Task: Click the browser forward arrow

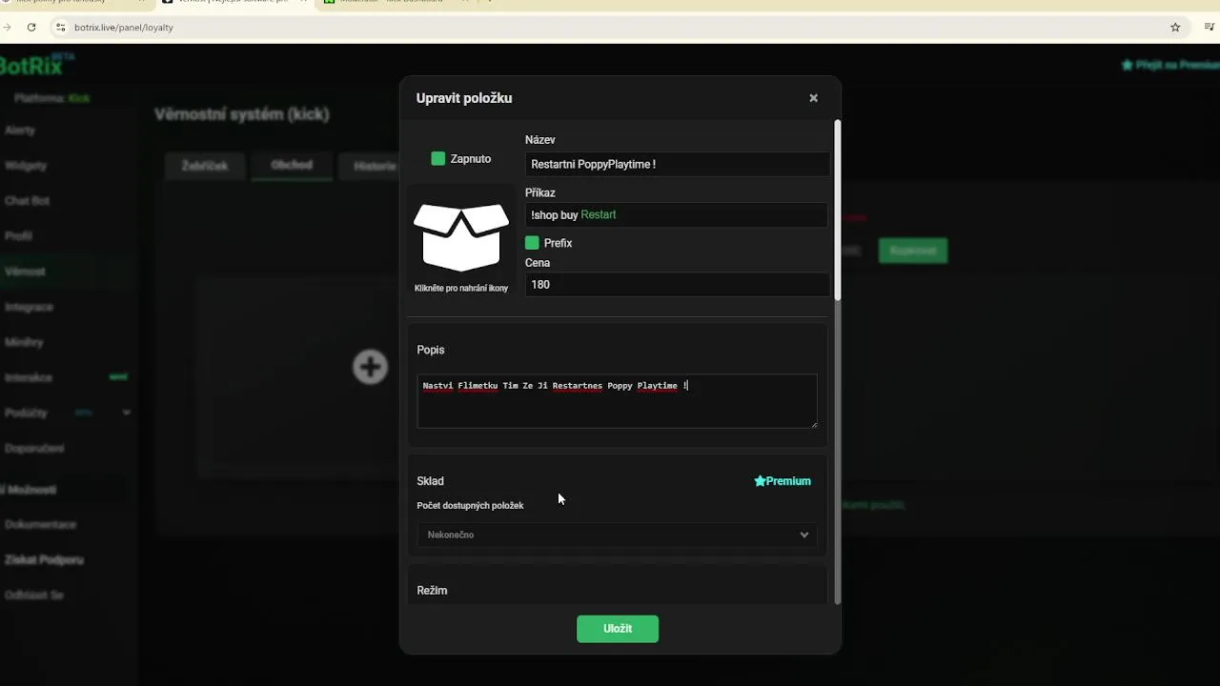Action: click(8, 28)
